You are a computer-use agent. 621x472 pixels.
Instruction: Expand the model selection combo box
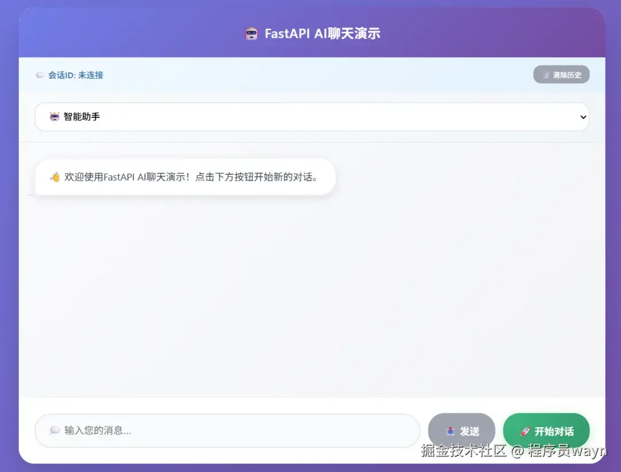312,116
